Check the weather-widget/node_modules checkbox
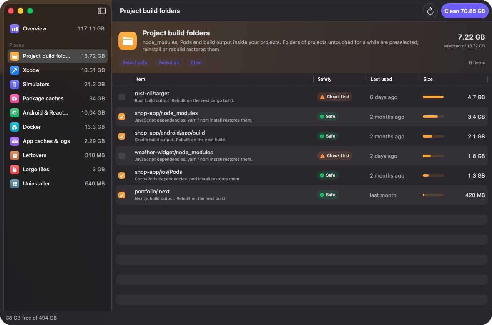The image size is (492, 325). 122,156
